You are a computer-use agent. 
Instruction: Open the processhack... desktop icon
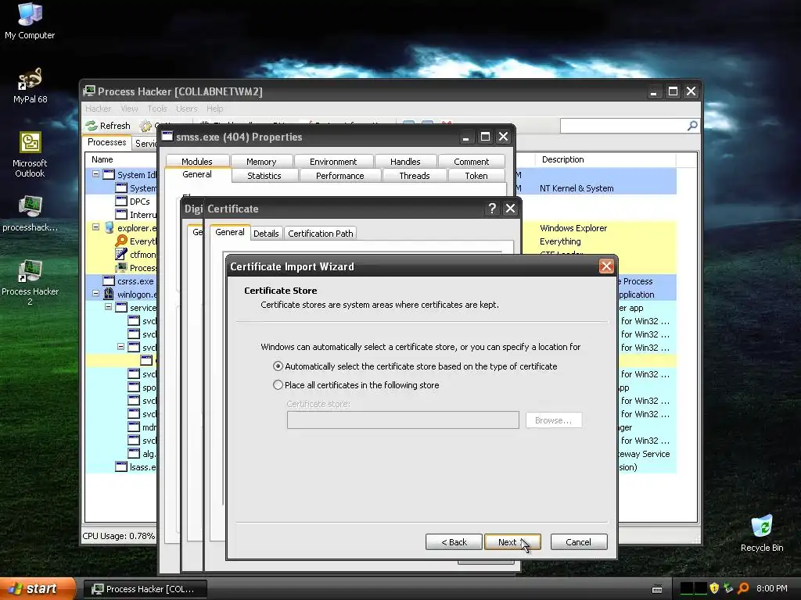(x=30, y=213)
